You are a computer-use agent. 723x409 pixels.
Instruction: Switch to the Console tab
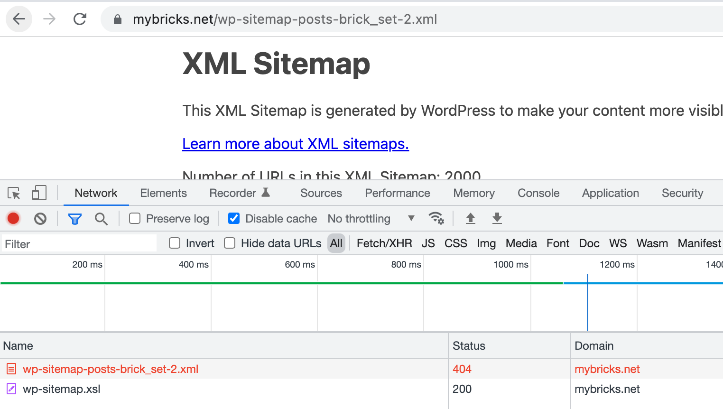click(x=538, y=193)
